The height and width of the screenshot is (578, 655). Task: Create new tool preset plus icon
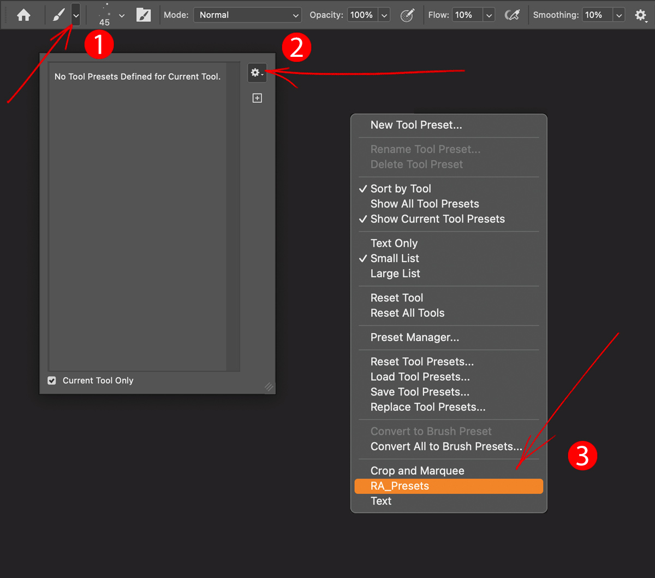click(x=257, y=98)
